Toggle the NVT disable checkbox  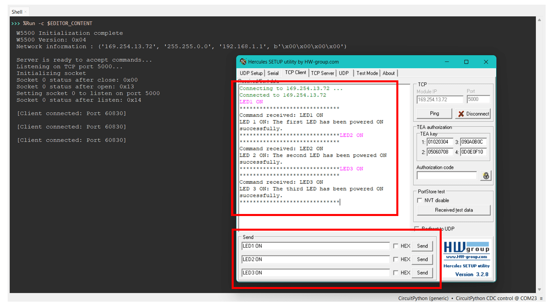pos(420,200)
